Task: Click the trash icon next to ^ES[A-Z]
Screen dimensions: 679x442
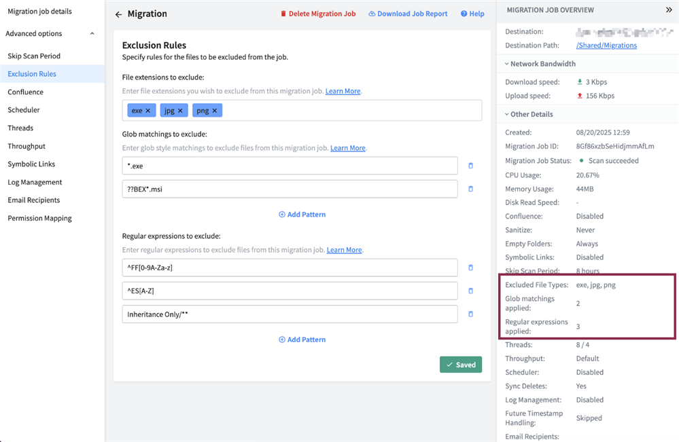Action: point(470,291)
